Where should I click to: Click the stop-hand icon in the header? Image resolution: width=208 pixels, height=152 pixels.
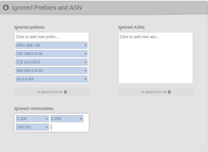(6, 8)
